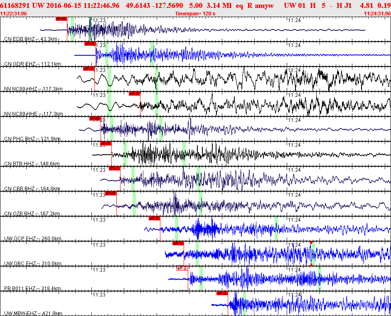Viewport: 391px width, 316px height.
Task: Click the iPc0 pick flag on EDB trace
Action: click(61, 19)
